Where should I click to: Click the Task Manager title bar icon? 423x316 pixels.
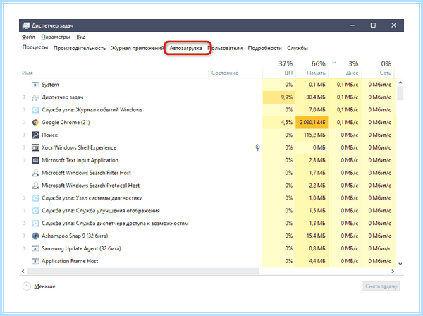(x=26, y=25)
